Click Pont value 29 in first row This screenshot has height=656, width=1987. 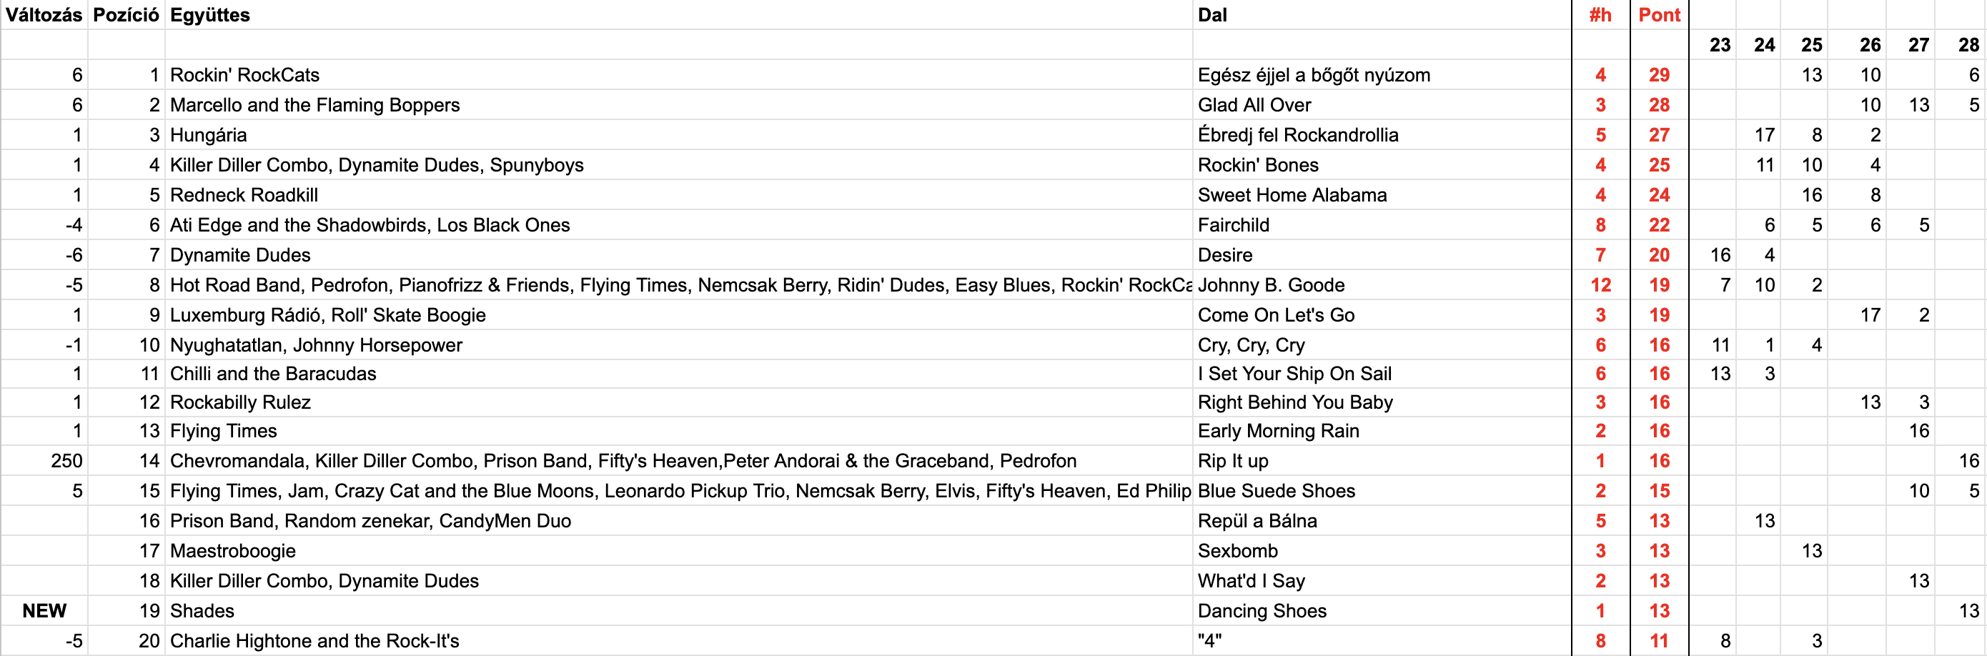click(x=1658, y=75)
